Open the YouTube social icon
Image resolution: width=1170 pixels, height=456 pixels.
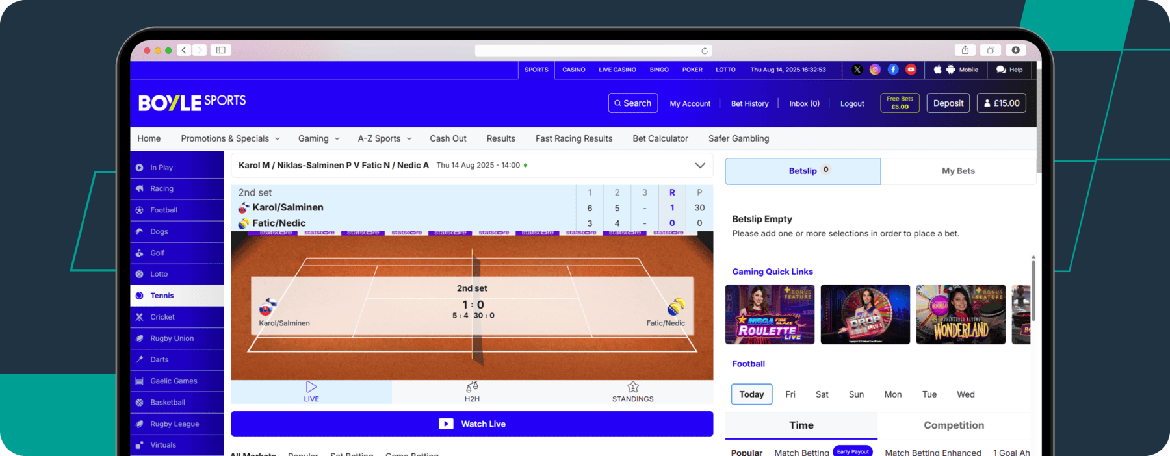tap(911, 70)
